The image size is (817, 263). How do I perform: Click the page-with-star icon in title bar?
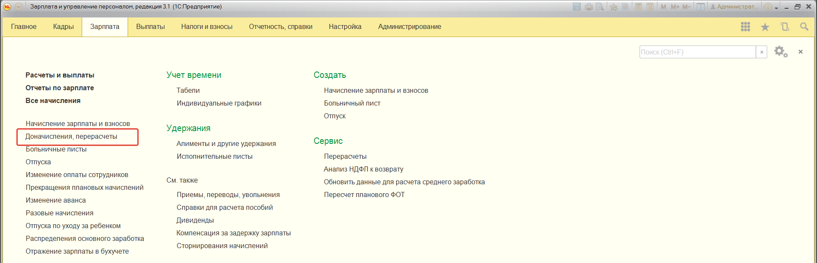tap(625, 6)
